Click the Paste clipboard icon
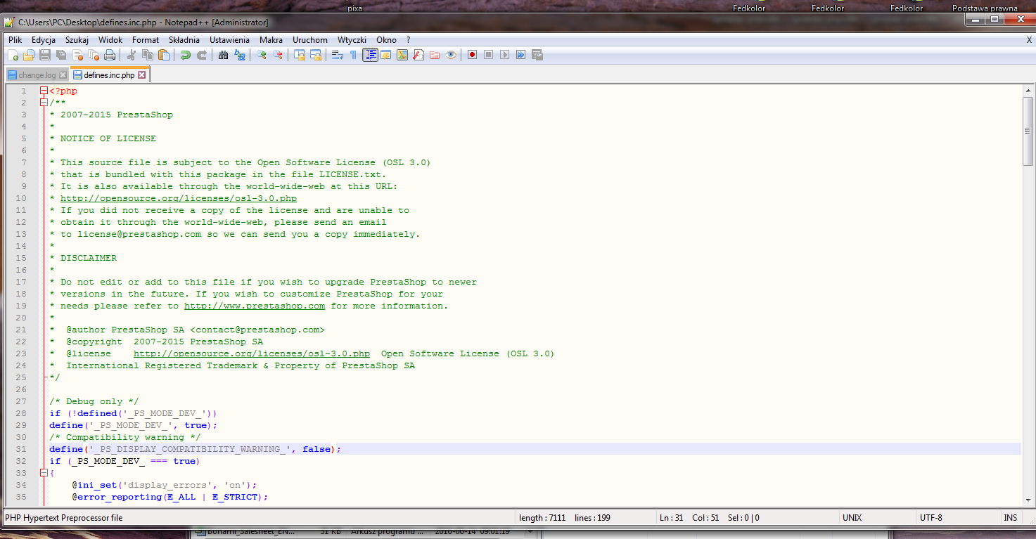 point(164,55)
